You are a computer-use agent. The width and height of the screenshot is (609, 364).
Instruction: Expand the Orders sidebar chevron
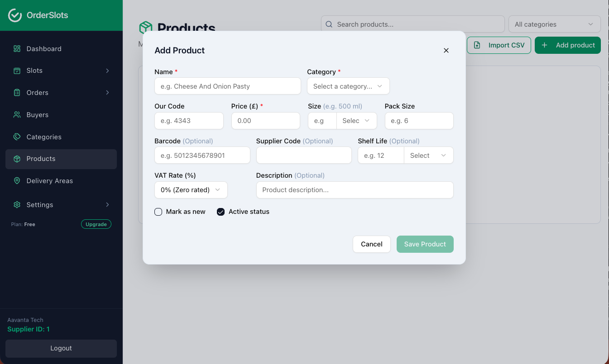pyautogui.click(x=107, y=92)
